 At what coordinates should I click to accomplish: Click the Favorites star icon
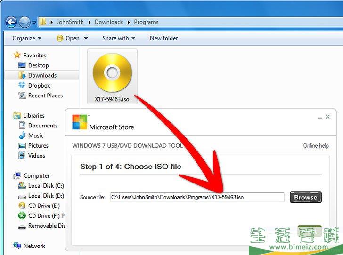coord(17,55)
